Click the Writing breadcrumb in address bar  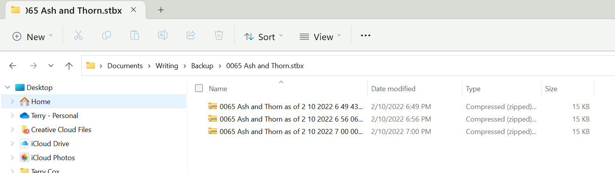point(167,66)
